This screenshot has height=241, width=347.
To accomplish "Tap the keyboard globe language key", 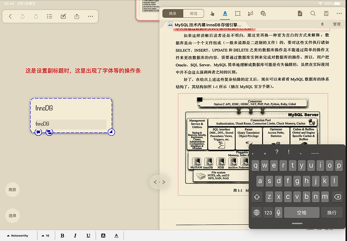I will (x=256, y=212).
